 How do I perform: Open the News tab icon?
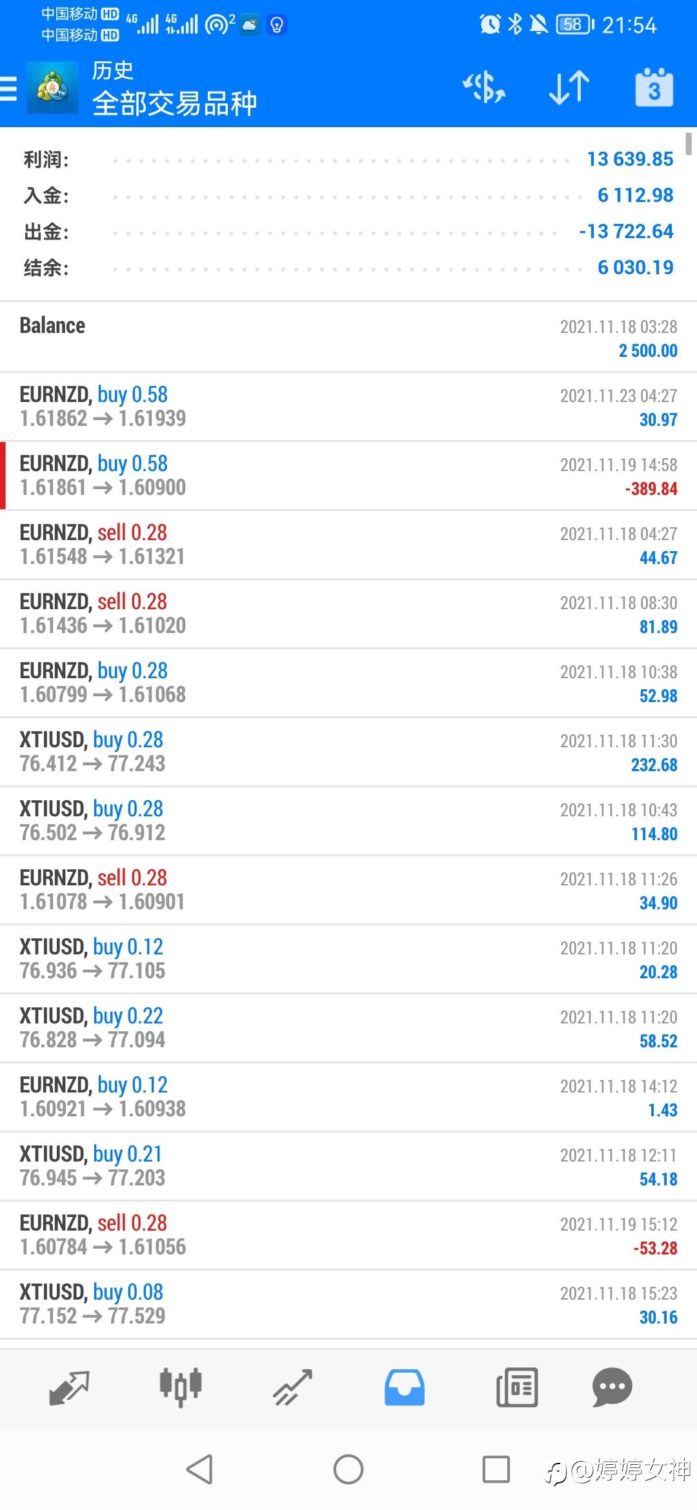click(517, 1387)
